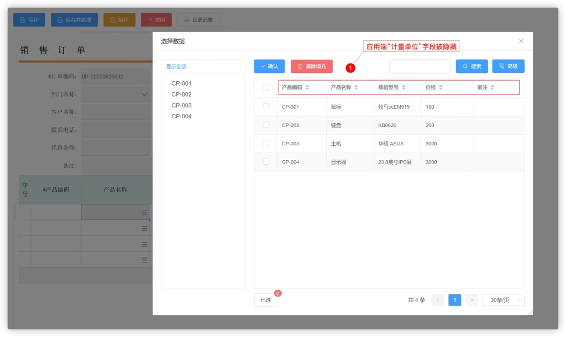Click the 鼠标 product name cell
Image resolution: width=566 pixels, height=337 pixels.
coord(350,107)
